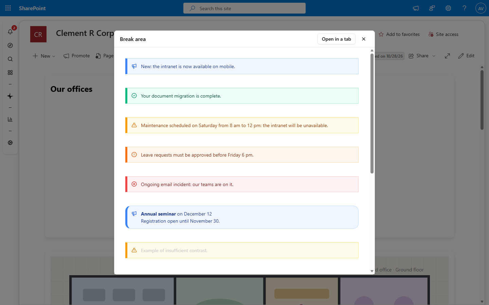Open the AV account avatar
The width and height of the screenshot is (489, 305).
click(x=481, y=8)
